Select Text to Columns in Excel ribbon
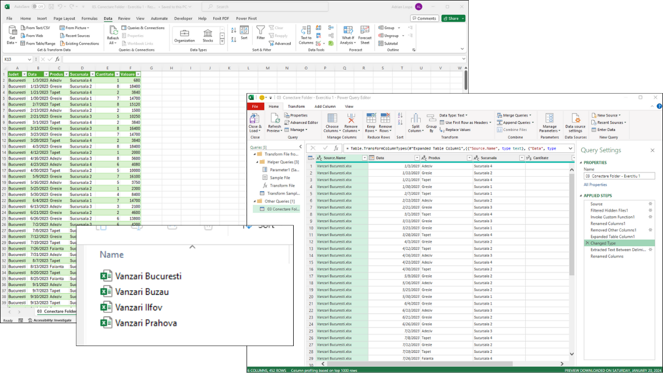 306,35
